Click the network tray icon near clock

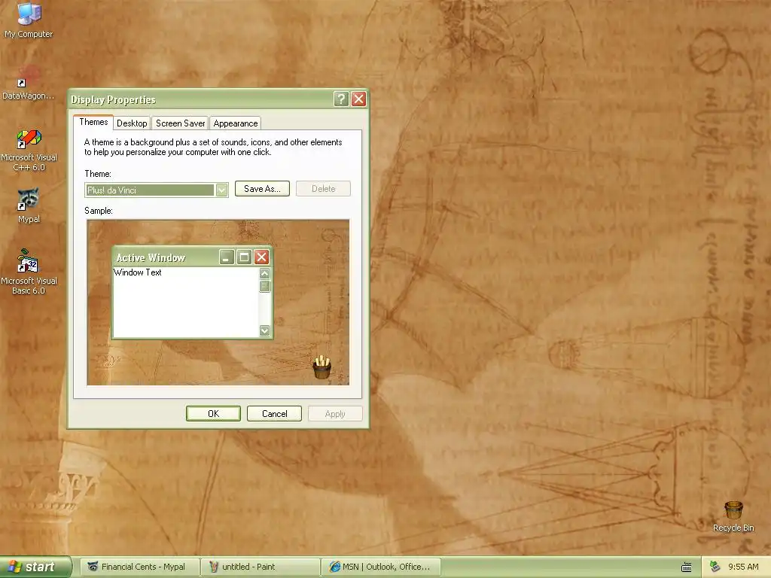[x=715, y=567]
